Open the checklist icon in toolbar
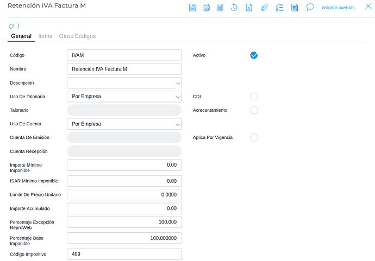The height and width of the screenshot is (261, 375). point(279,8)
